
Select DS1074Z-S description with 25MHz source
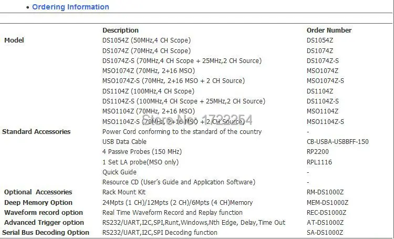coord(182,61)
